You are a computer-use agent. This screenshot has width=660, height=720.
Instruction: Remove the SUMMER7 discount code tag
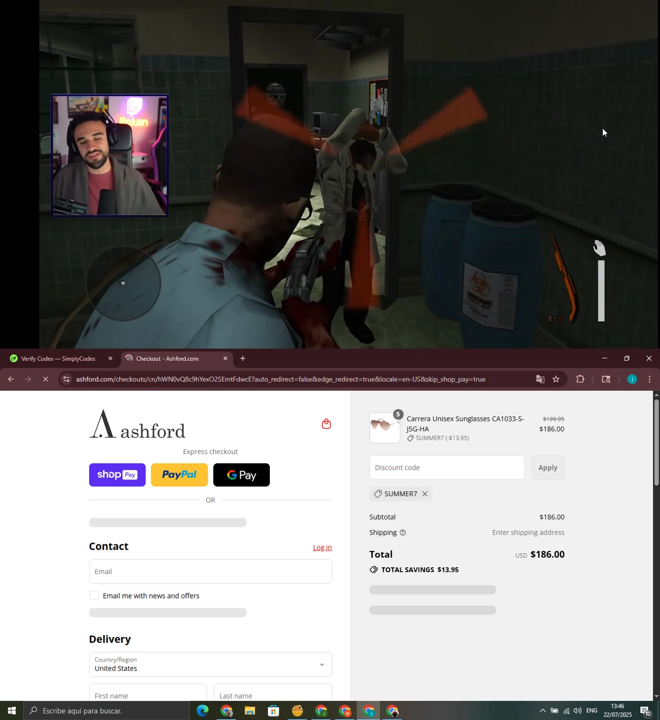click(425, 494)
